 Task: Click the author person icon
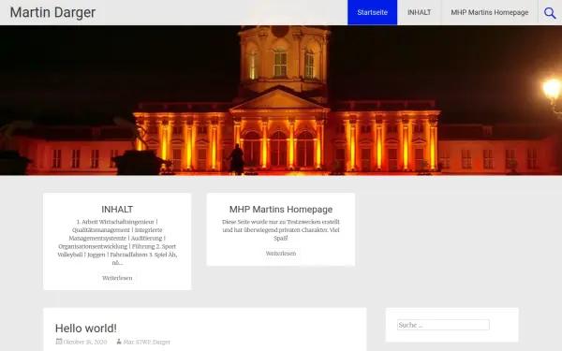click(x=119, y=342)
